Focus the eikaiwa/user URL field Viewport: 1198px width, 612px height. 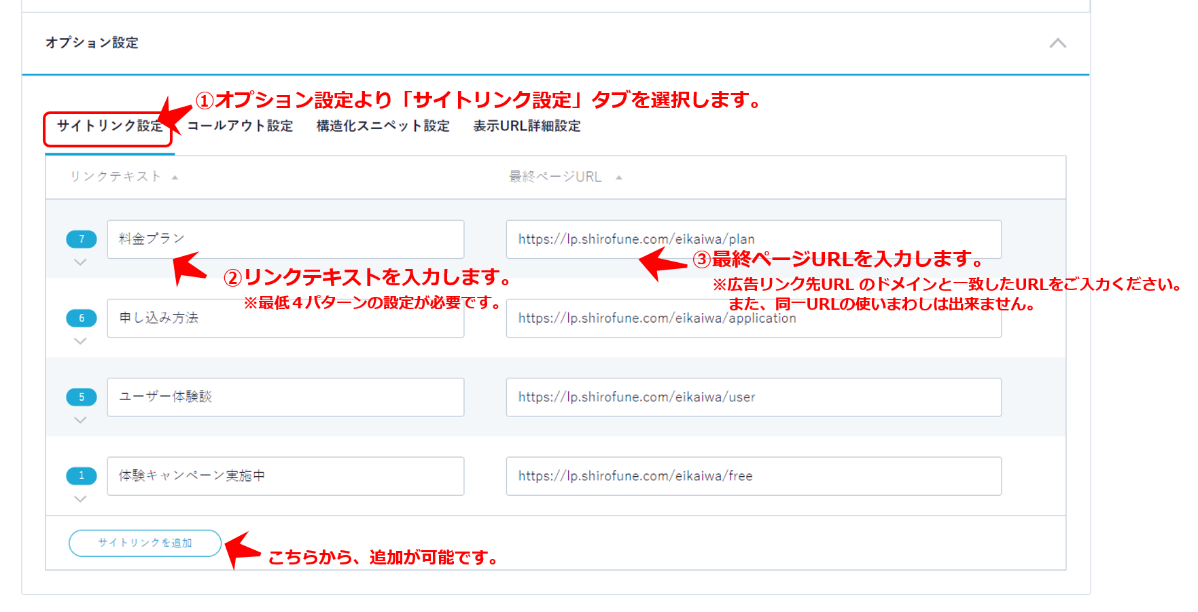754,397
